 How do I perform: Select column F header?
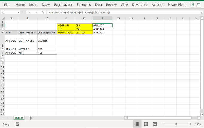pos(103,18)
